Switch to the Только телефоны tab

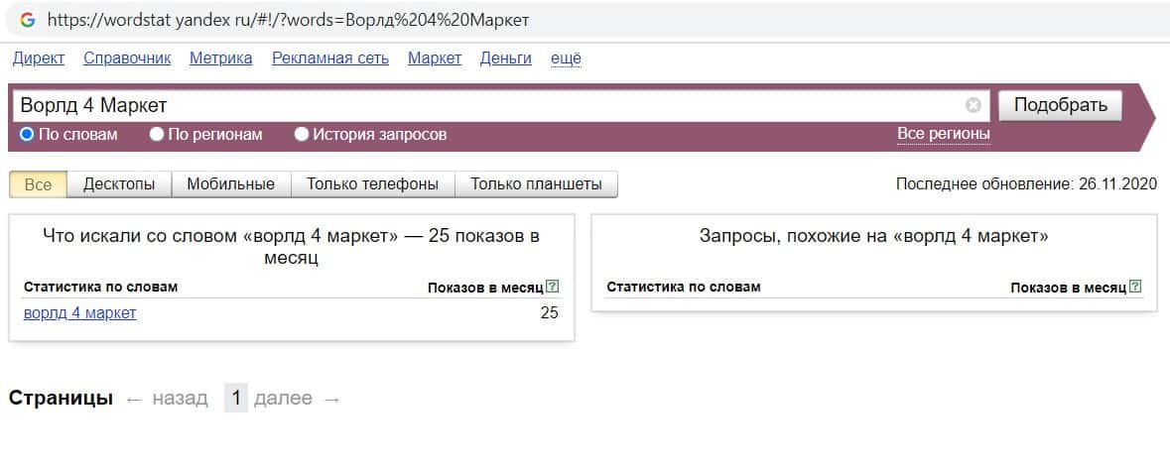tap(372, 184)
